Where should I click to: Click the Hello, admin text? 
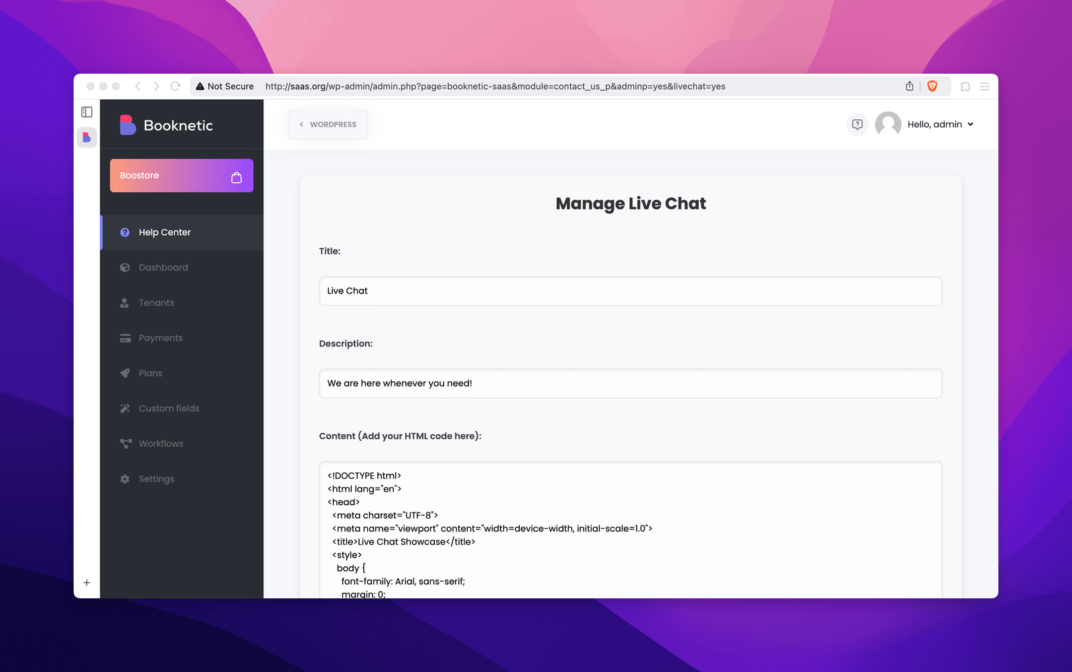pyautogui.click(x=935, y=125)
